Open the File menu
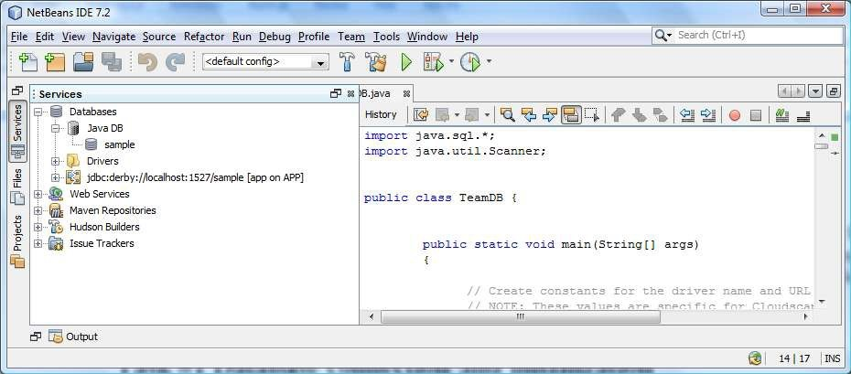The height and width of the screenshot is (374, 851). tap(19, 37)
